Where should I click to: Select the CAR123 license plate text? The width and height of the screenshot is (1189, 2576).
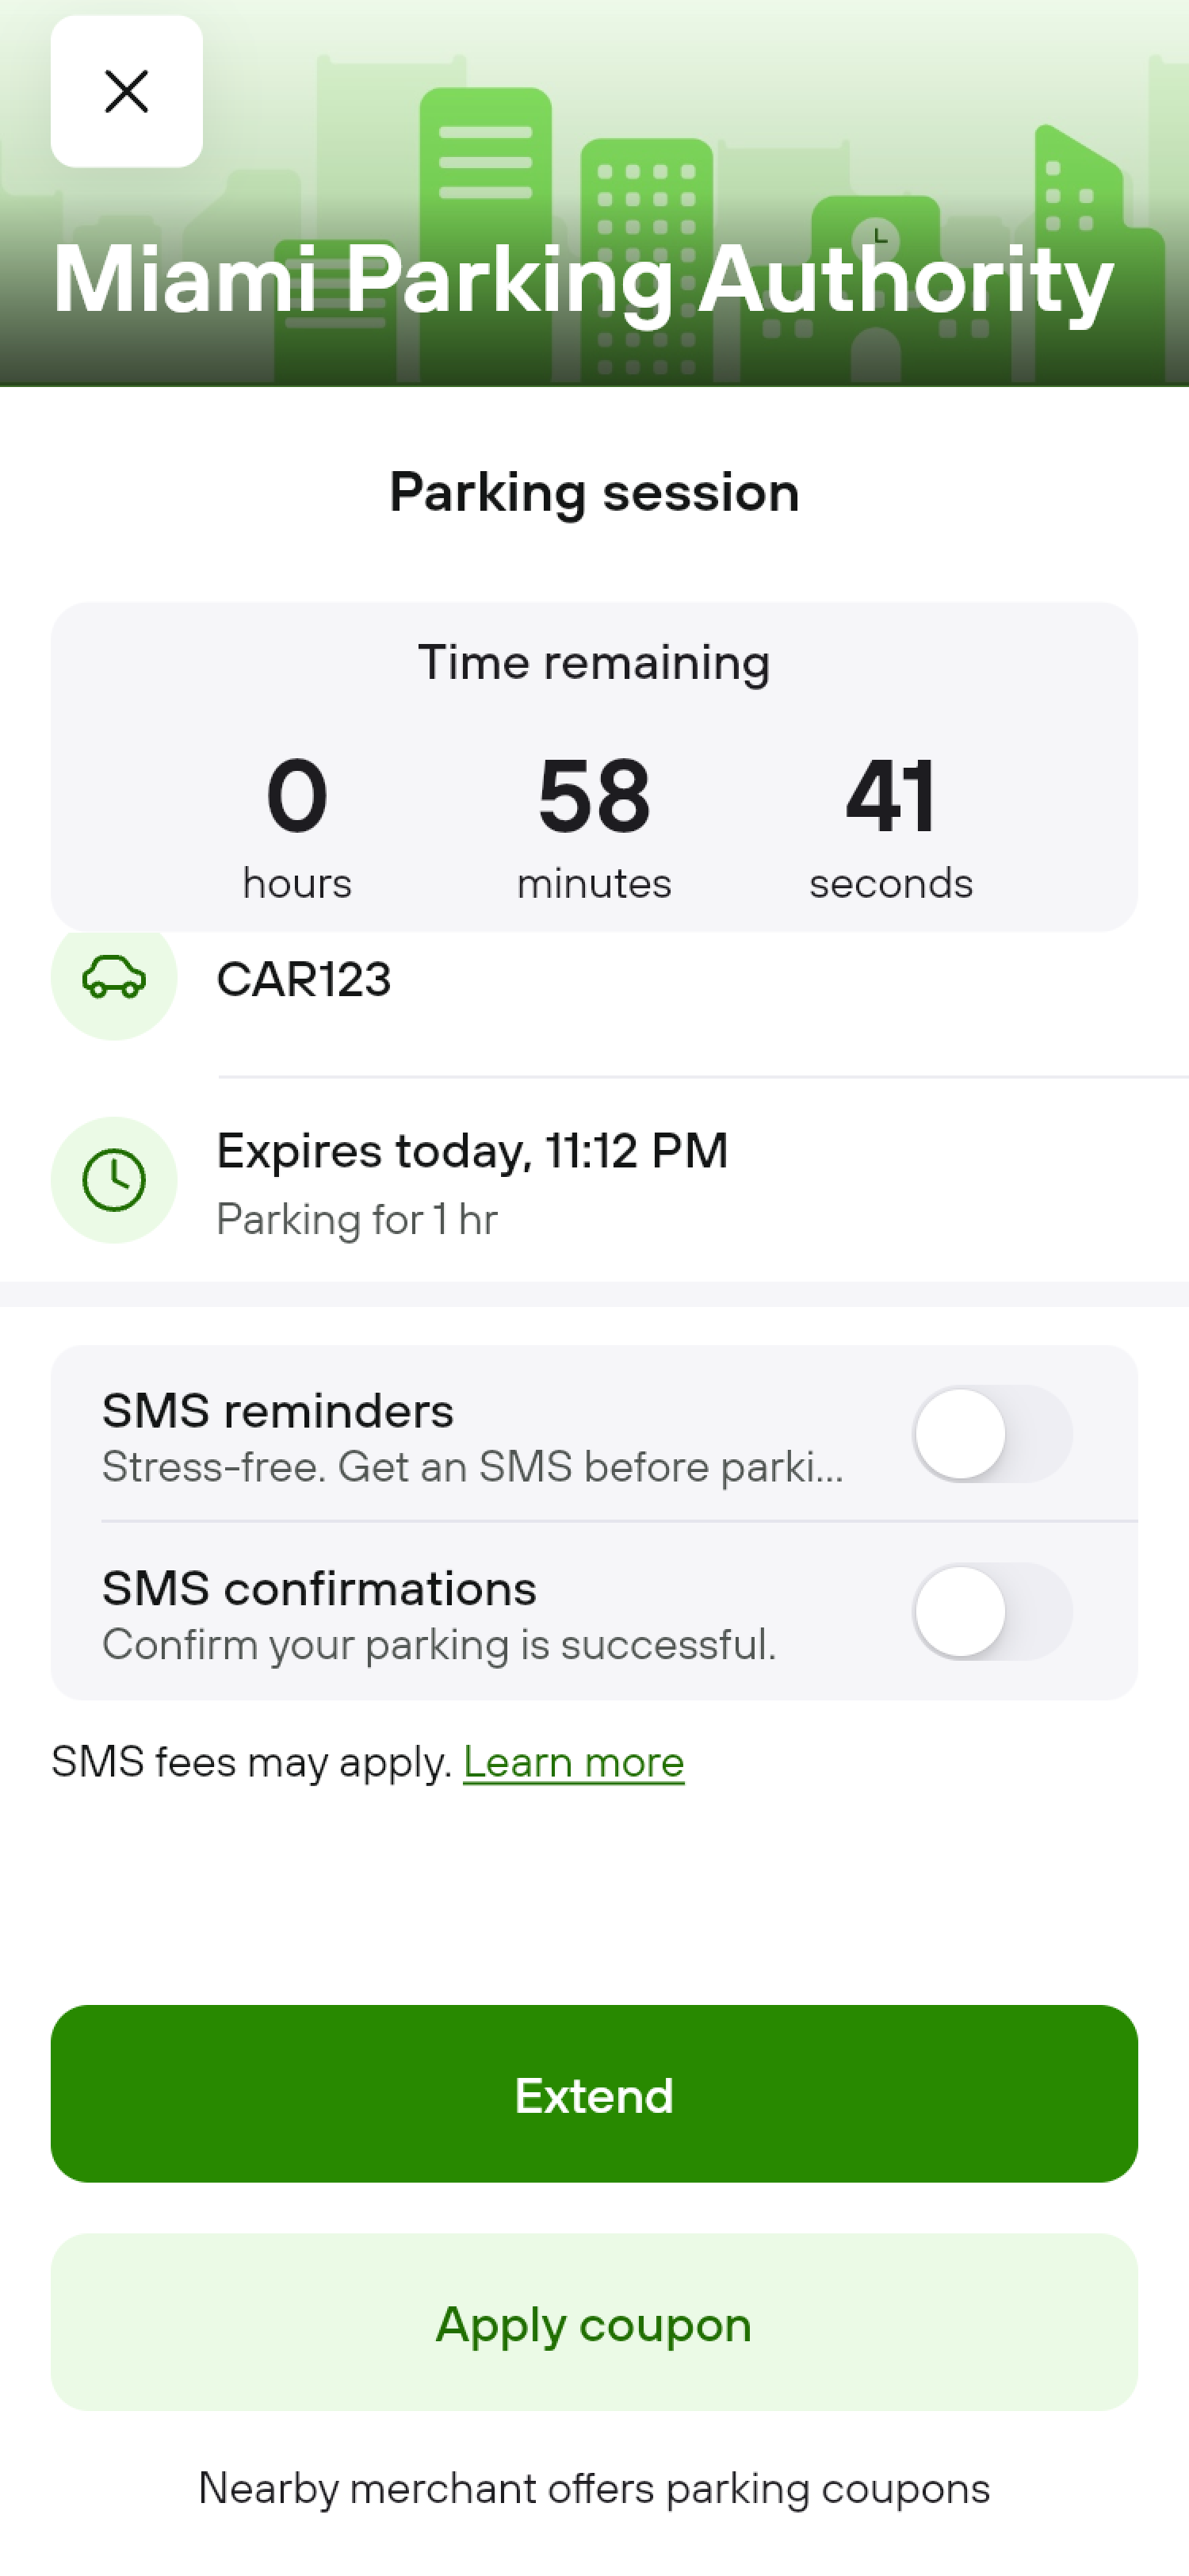tap(304, 979)
